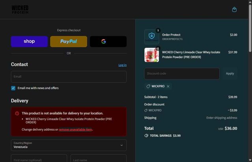Click the Total Savings tag icon
This screenshot has height=162, width=252.
[146, 136]
